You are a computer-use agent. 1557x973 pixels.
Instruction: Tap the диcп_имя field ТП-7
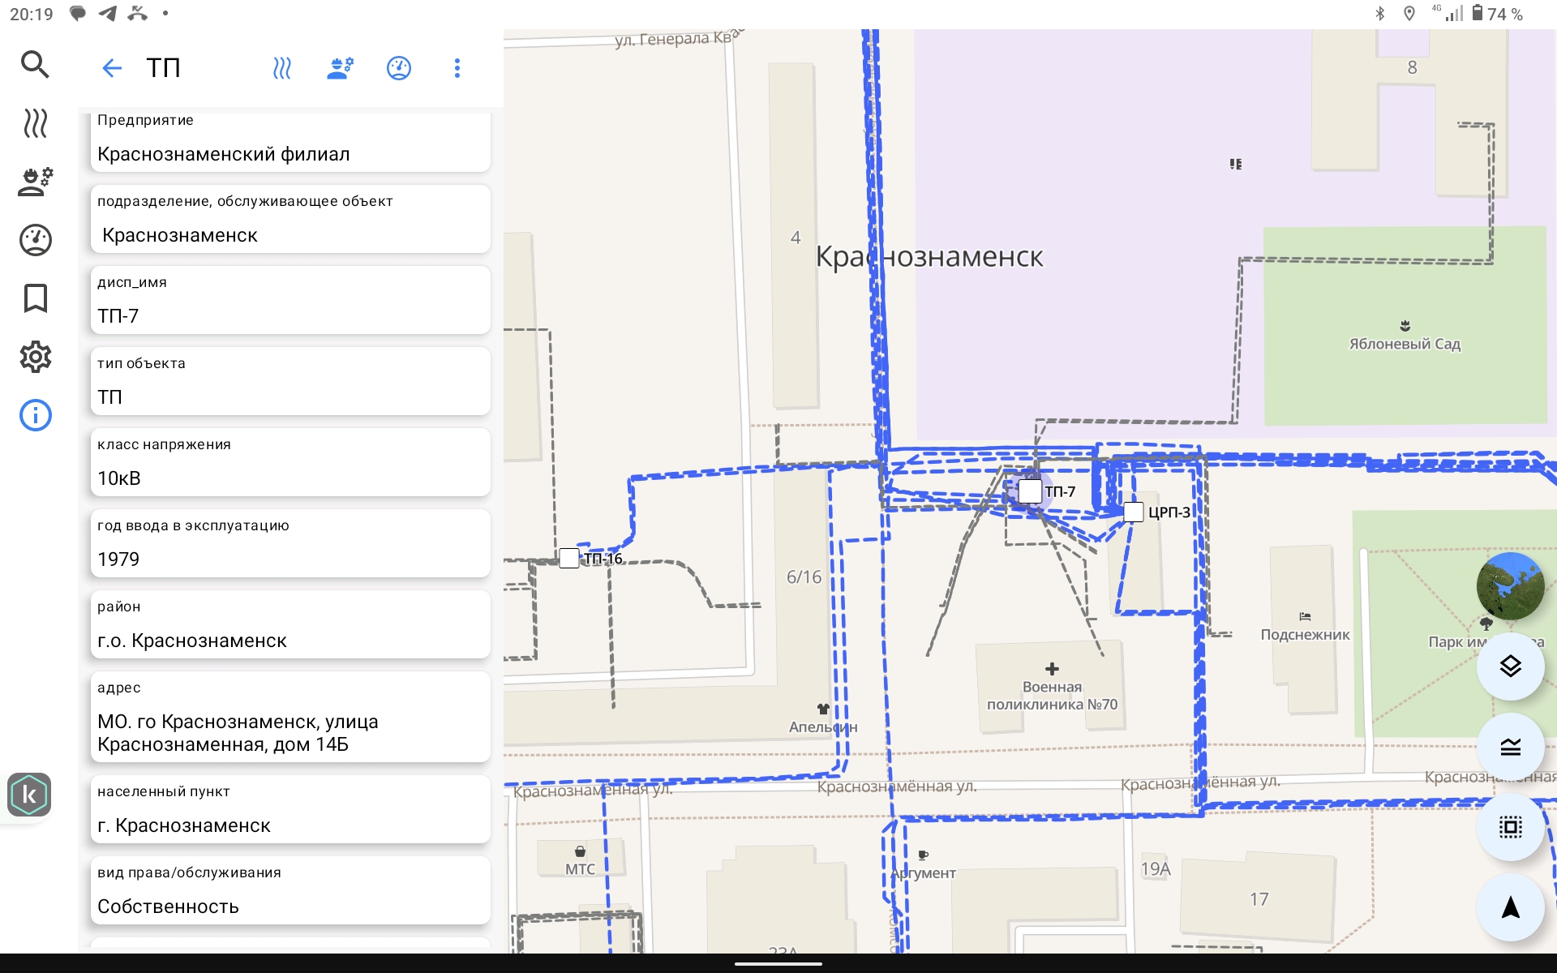[x=290, y=301]
